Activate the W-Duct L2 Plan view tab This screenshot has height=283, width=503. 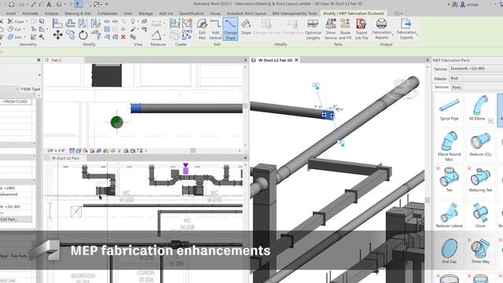(65, 158)
